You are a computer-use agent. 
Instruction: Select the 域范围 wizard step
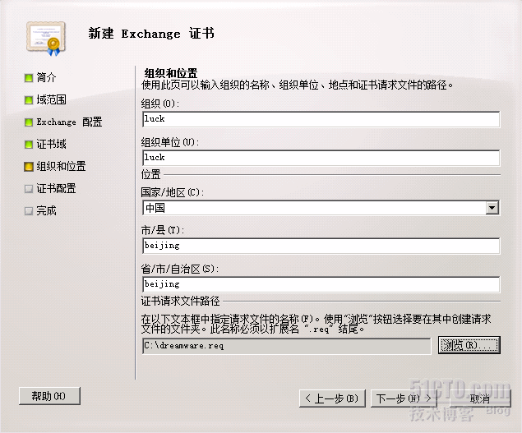[51, 99]
